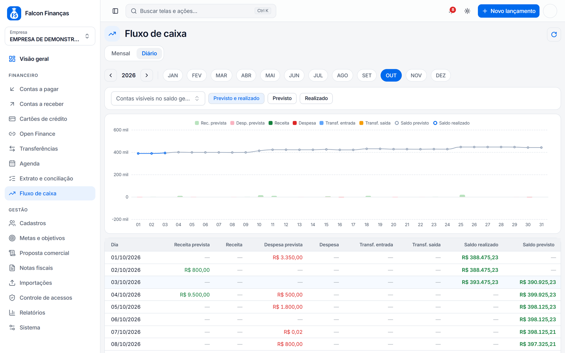565x353 pixels.
Task: Go to next year arrow
Action: coord(147,75)
